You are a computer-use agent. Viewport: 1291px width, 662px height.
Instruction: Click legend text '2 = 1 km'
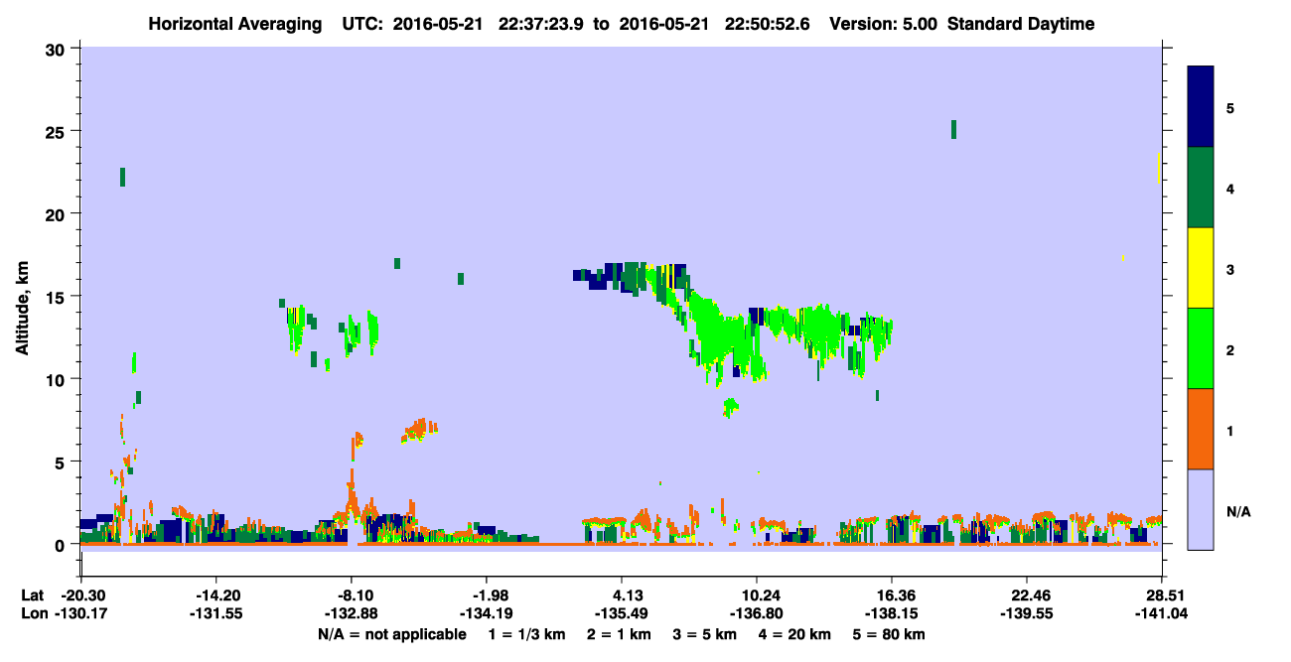pos(620,634)
